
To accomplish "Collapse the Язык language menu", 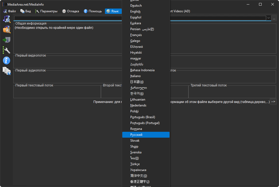I will coord(113,11).
